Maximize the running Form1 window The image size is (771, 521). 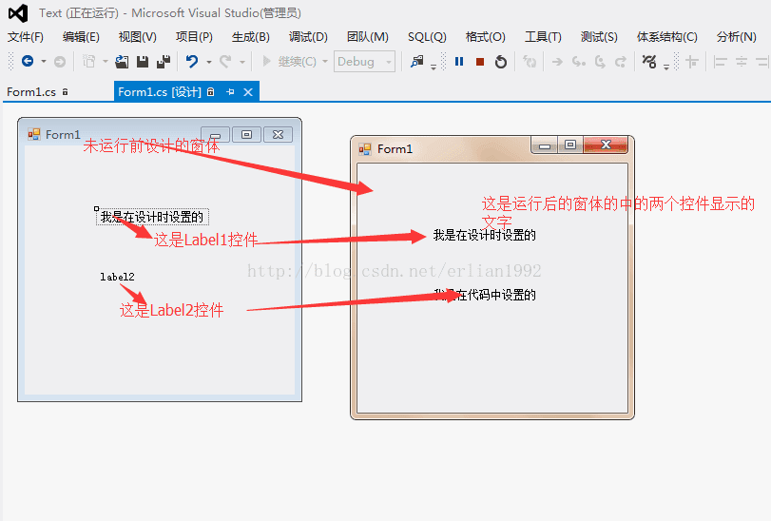(570, 145)
